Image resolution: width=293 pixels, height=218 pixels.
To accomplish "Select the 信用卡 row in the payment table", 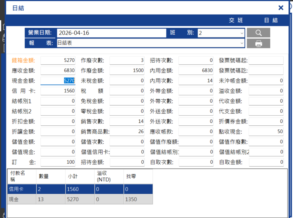I will [x=80, y=189].
